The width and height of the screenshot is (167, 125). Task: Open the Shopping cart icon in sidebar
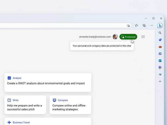160,74
